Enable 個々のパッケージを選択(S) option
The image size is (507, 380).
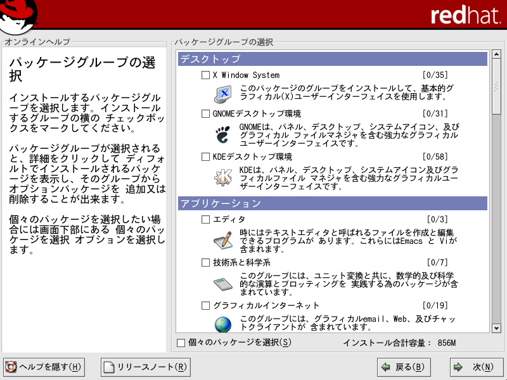pyautogui.click(x=181, y=343)
